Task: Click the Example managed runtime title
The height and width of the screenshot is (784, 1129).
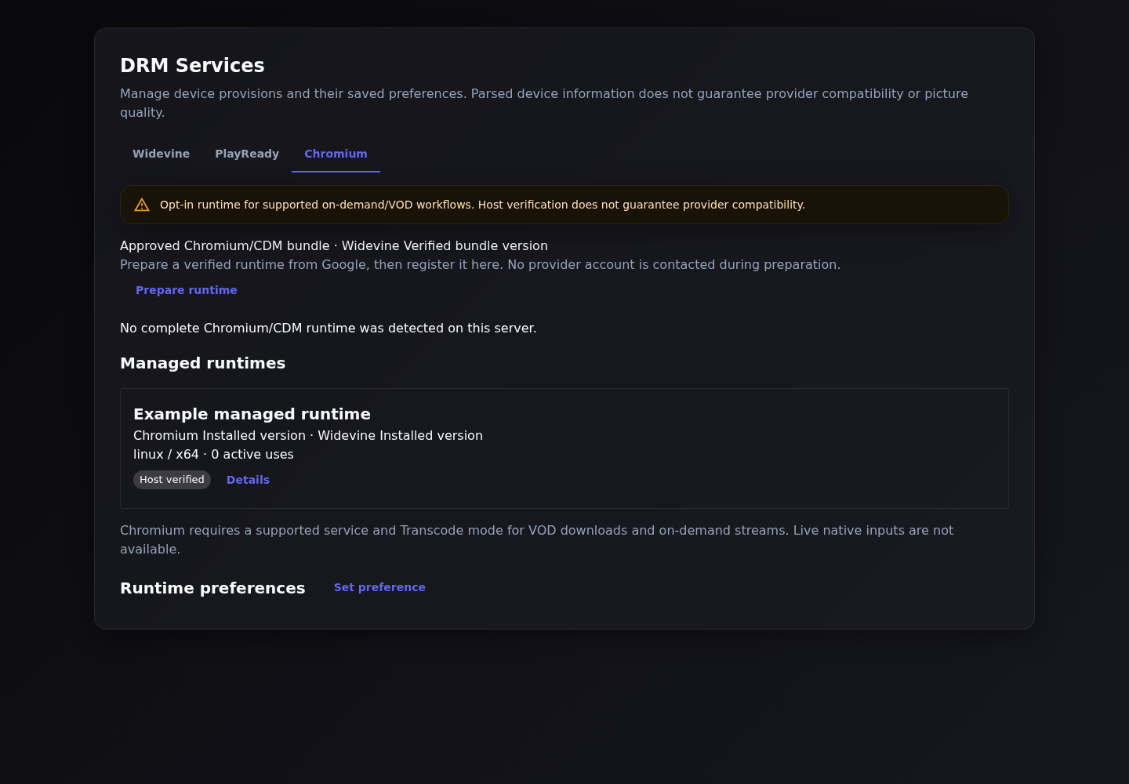Action: click(252, 414)
